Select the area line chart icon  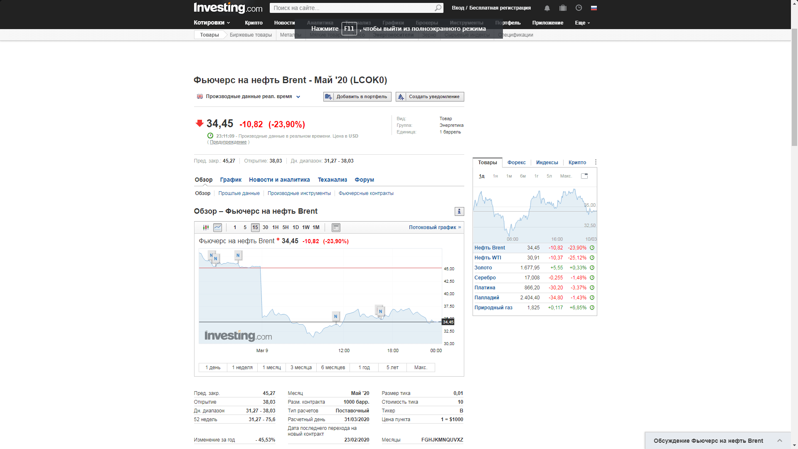click(x=217, y=227)
